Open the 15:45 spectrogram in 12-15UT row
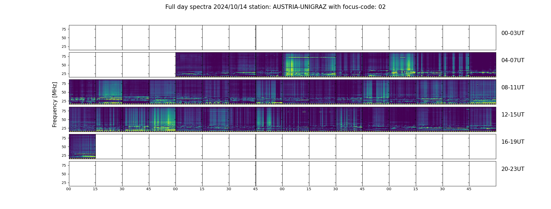Screen dimensions: 551x209 (483, 119)
